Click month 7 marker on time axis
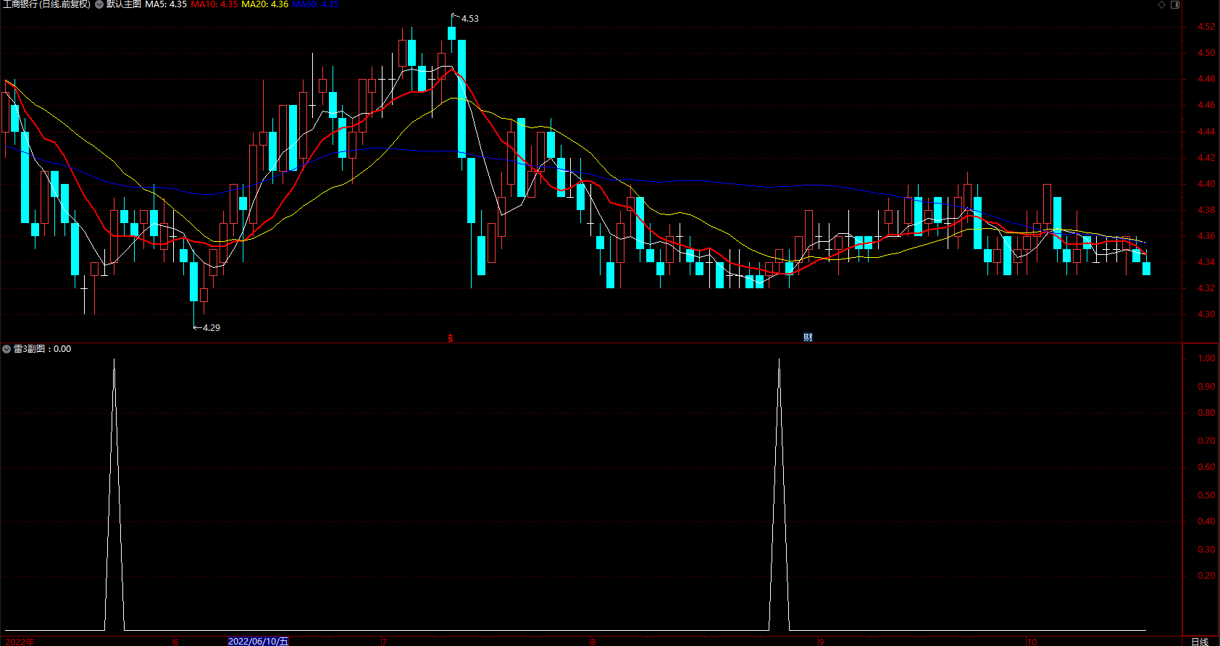Image resolution: width=1220 pixels, height=646 pixels. coord(384,641)
